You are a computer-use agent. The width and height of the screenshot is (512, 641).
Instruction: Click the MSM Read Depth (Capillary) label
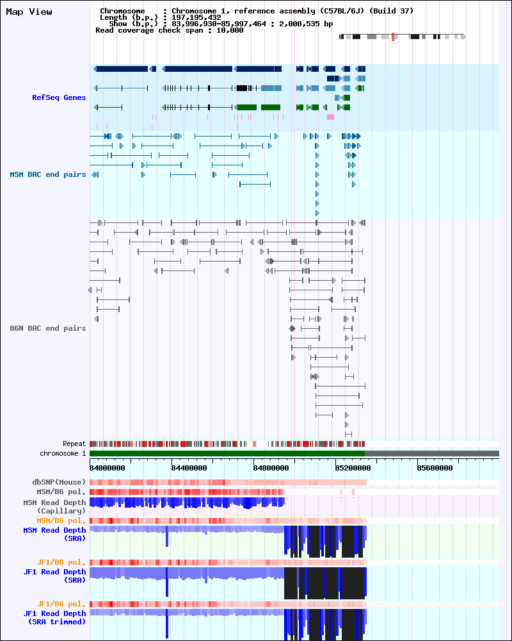[x=54, y=506]
